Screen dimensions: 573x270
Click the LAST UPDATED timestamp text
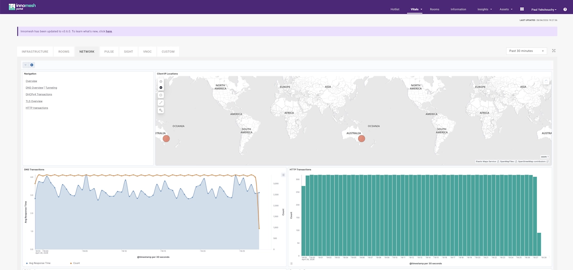click(x=538, y=20)
